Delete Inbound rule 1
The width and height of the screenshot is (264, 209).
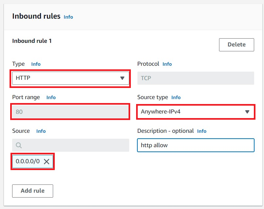pos(236,45)
